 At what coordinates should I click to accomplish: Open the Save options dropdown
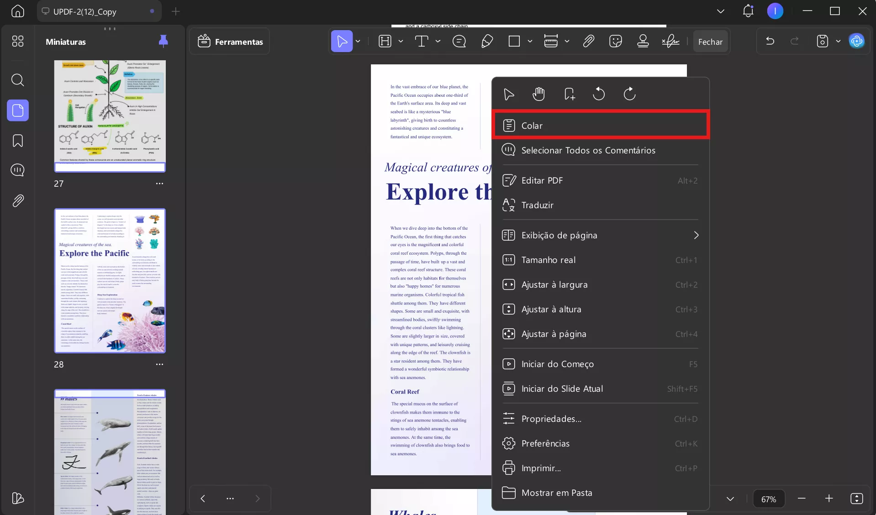point(838,41)
